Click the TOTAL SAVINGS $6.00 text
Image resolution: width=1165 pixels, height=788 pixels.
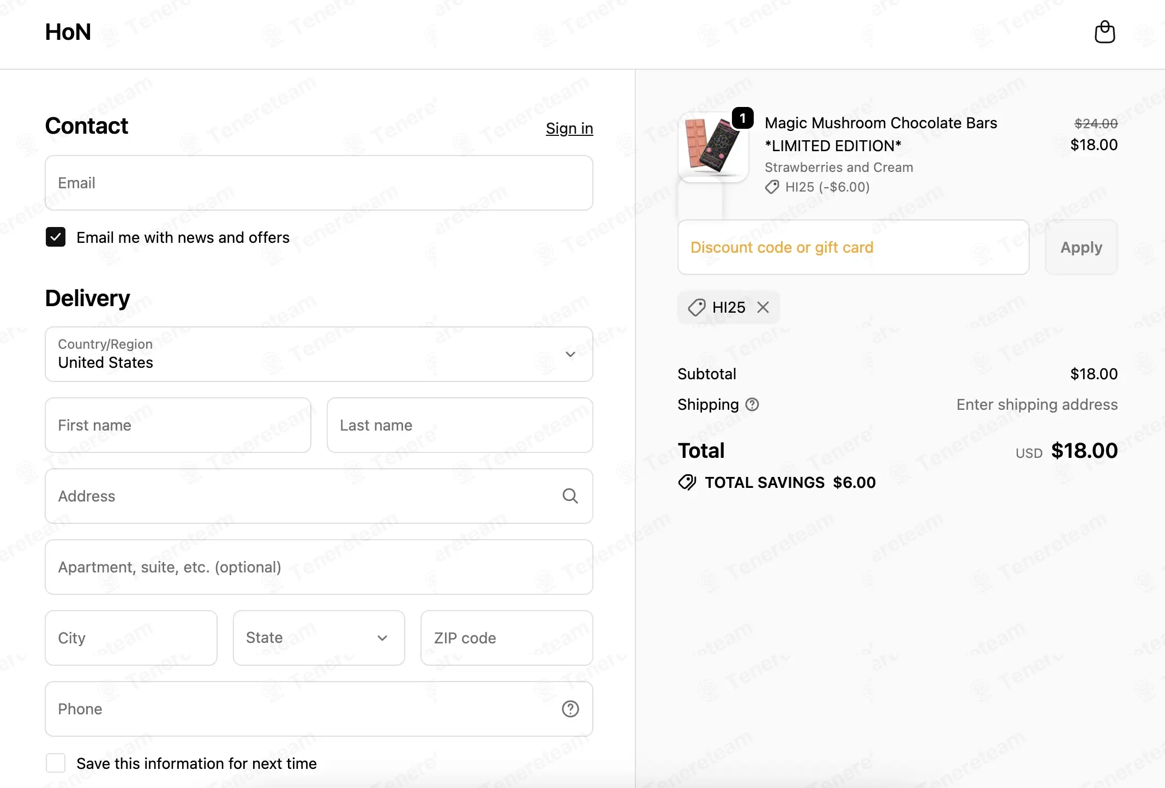pos(790,482)
